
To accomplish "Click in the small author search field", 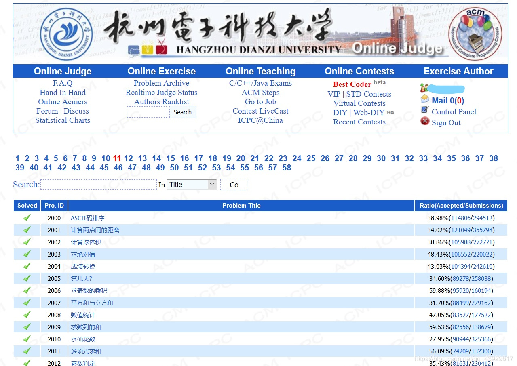I will tap(147, 112).
